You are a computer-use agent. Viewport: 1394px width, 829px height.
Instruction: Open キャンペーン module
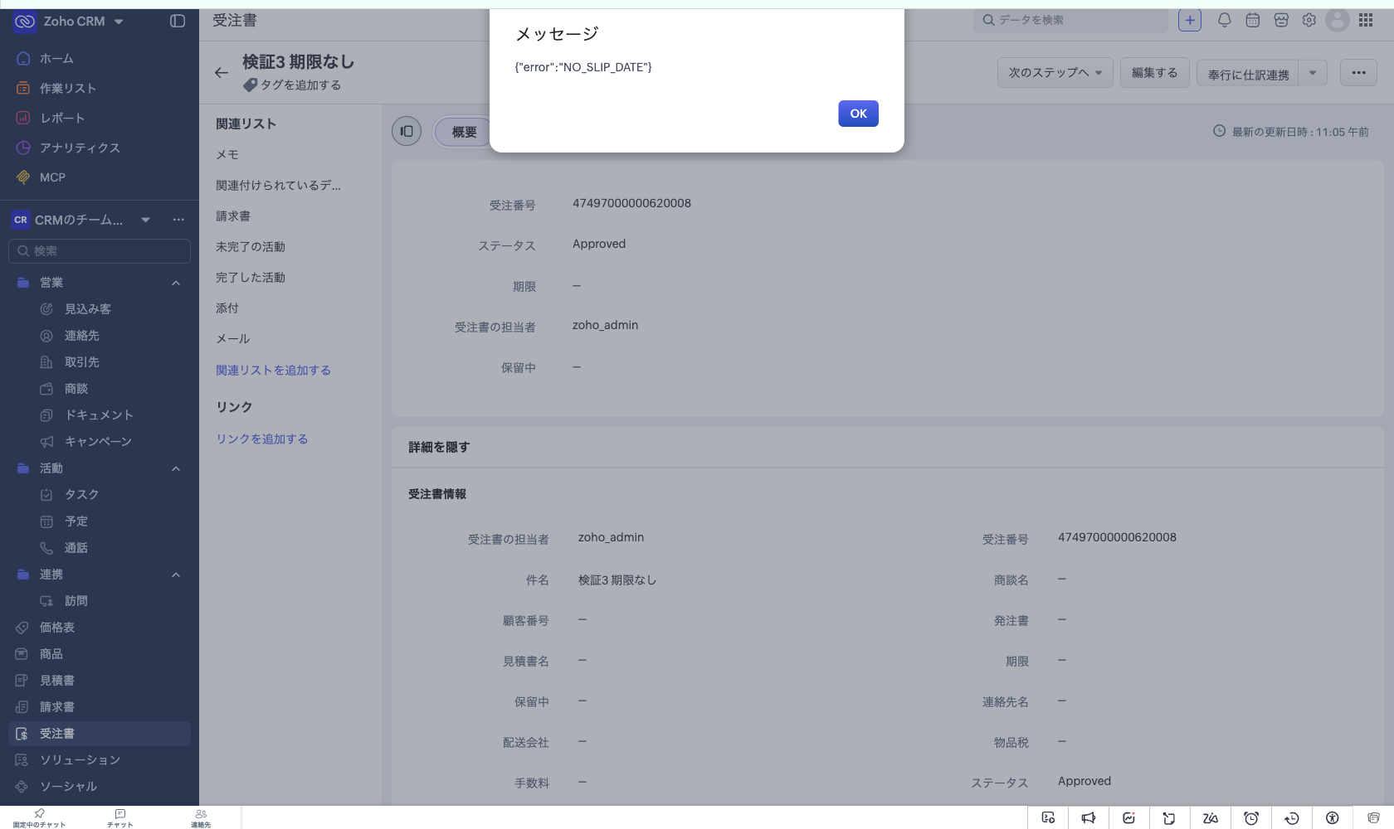98,442
